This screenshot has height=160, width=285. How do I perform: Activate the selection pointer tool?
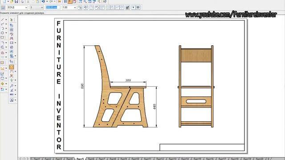click(12, 20)
